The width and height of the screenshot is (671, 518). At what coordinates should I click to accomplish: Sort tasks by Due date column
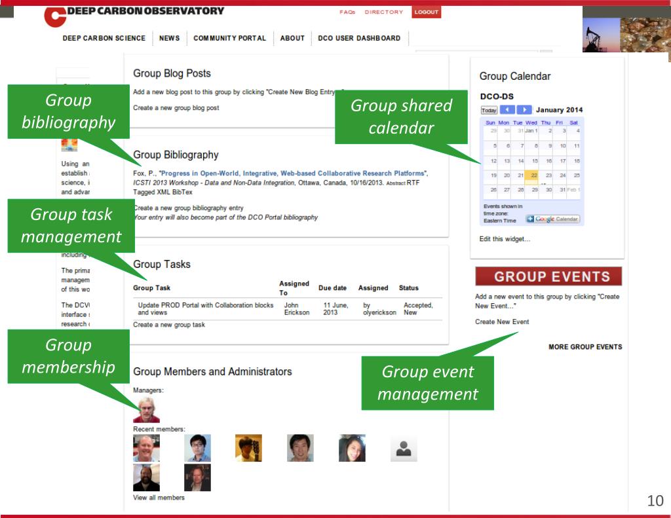pyautogui.click(x=332, y=288)
